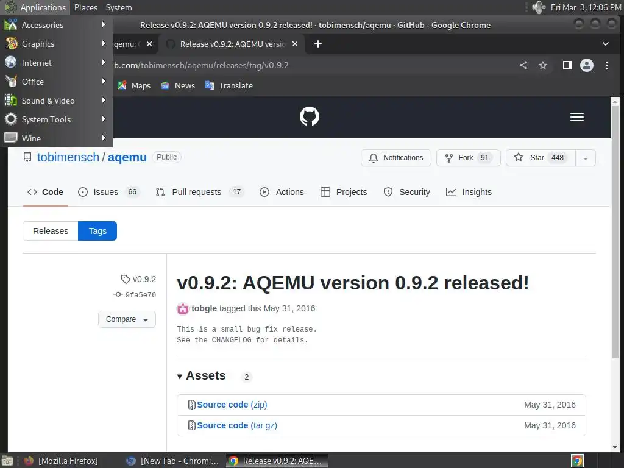Close the first aqemu browser tab

149,44
